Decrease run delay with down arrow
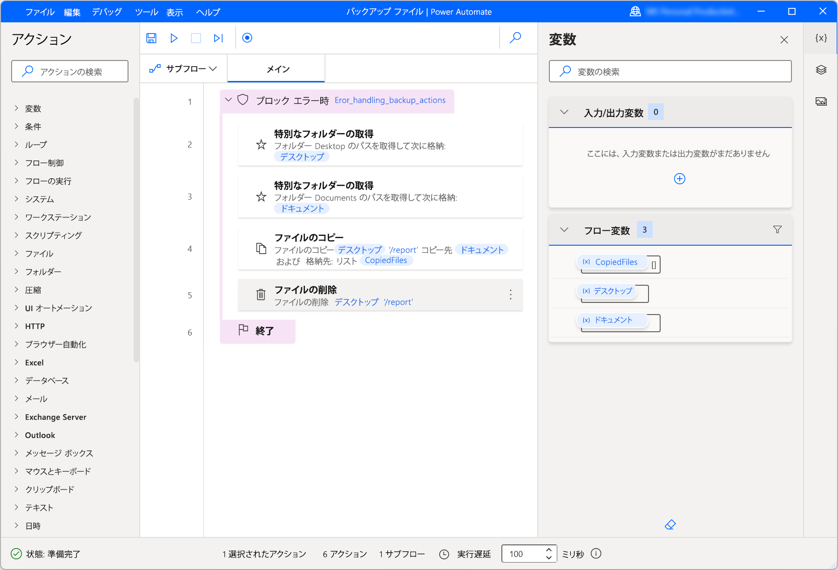 coord(549,557)
